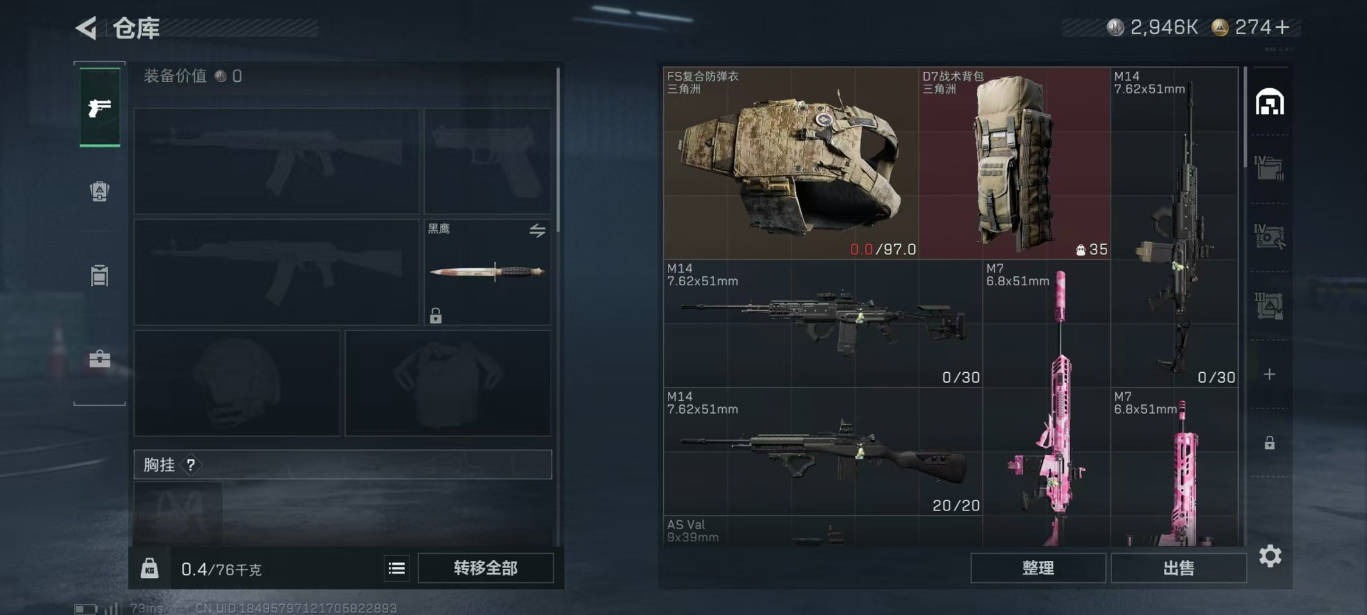The width and height of the screenshot is (1367, 615).
Task: Click the 整理 organize button
Action: (x=1038, y=568)
